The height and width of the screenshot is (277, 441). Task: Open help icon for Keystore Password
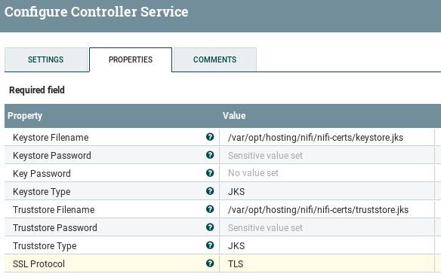(210, 155)
